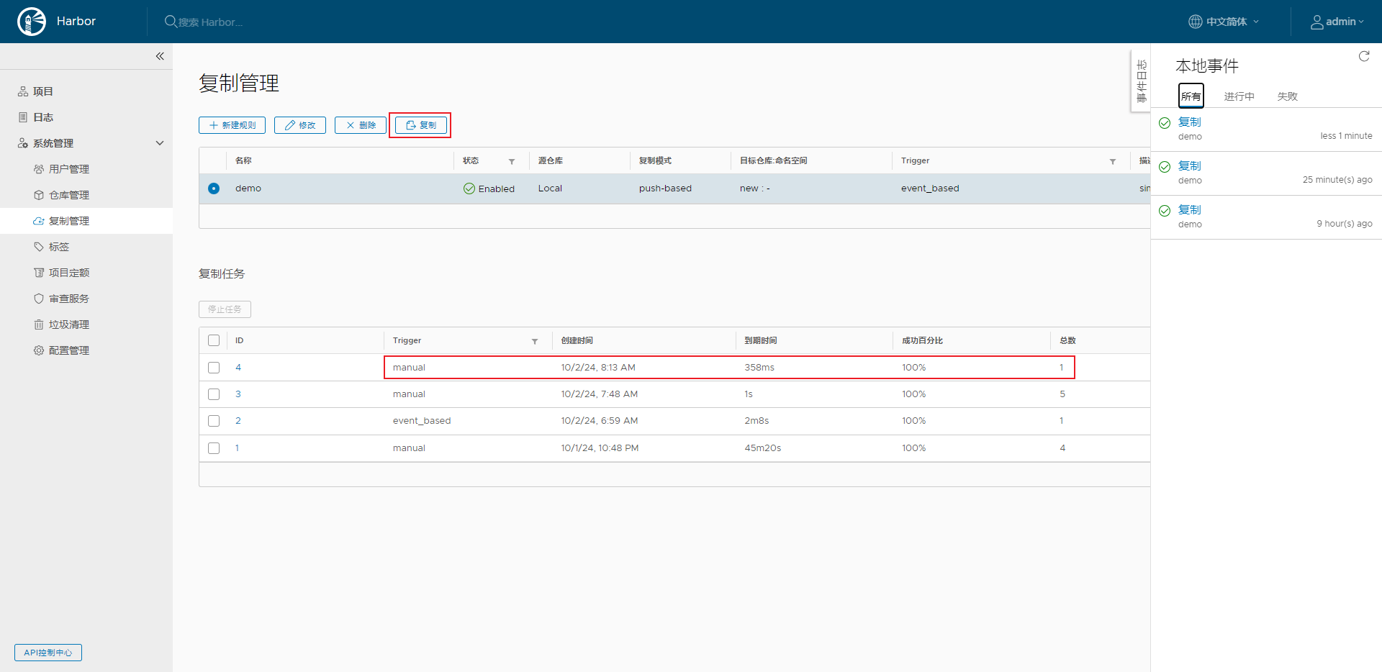The width and height of the screenshot is (1382, 672).
Task: Open replication task ID 1 link
Action: (238, 448)
